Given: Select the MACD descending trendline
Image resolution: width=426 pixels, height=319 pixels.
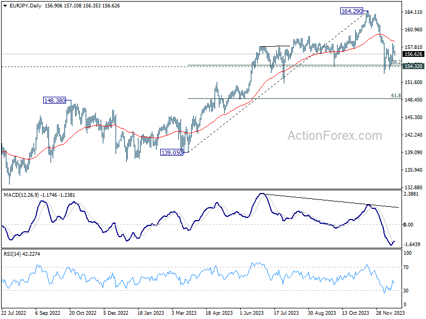Looking at the screenshot, I should [x=331, y=201].
